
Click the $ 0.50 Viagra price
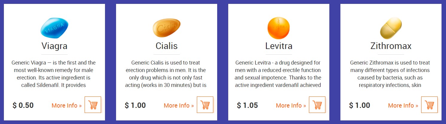pyautogui.click(x=23, y=105)
